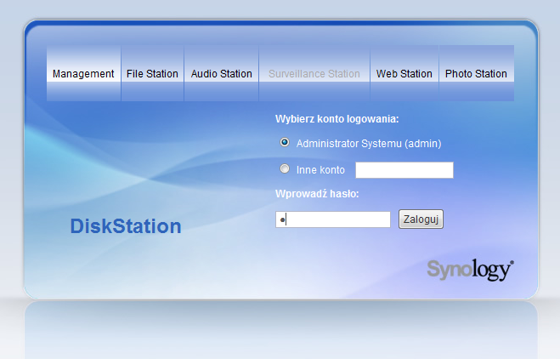Open the Management tab

tap(83, 73)
